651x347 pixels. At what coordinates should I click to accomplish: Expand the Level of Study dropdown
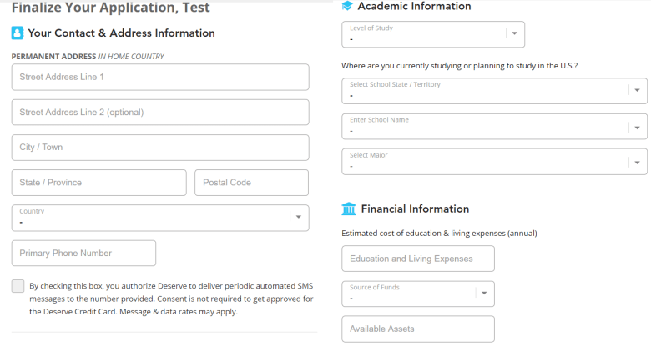tap(433, 34)
